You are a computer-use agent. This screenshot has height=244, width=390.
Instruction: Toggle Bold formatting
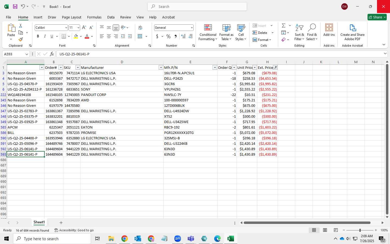click(x=38, y=36)
